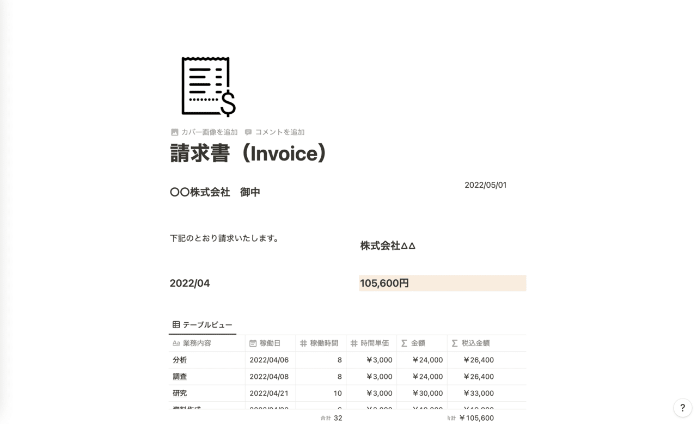The height and width of the screenshot is (424, 697).
Task: Click the date property icon beside 稼働日
Action: [x=253, y=343]
